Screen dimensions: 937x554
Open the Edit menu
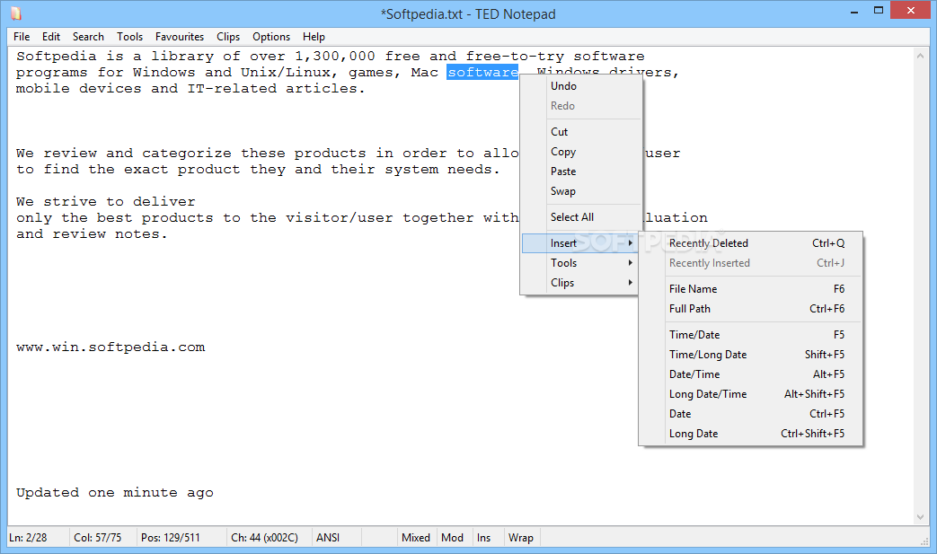pos(51,37)
